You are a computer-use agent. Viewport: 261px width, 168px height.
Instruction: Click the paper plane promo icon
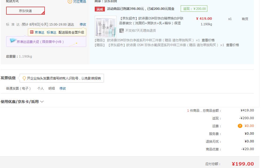[x=13, y=40]
